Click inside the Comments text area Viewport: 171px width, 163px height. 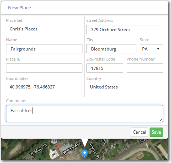[x=85, y=114]
